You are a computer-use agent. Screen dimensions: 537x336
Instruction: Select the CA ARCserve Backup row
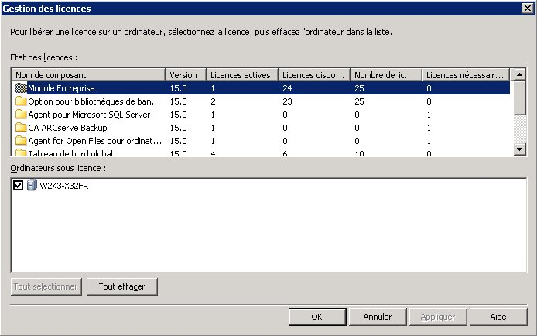click(x=261, y=128)
